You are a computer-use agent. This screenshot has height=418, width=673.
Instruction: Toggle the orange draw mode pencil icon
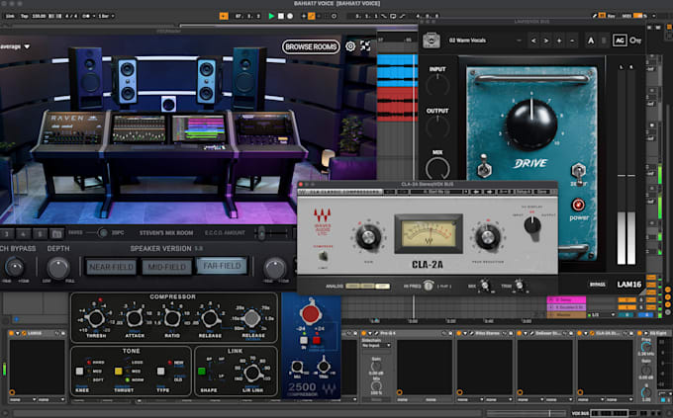tap(312, 16)
